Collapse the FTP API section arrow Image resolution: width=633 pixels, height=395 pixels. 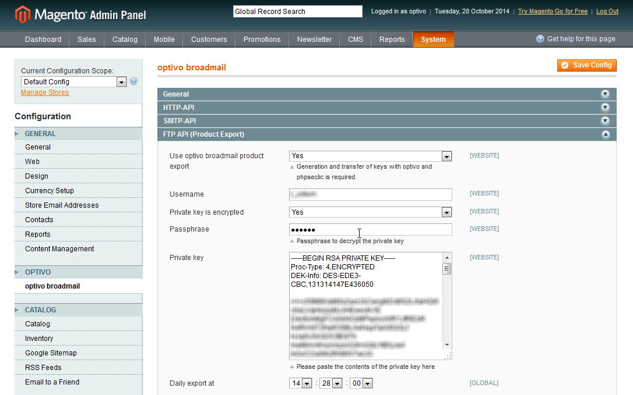click(606, 134)
